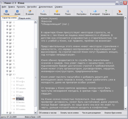The width and height of the screenshot is (128, 119).
Task: Click the info icon beside Юстина
Action: pos(14,106)
